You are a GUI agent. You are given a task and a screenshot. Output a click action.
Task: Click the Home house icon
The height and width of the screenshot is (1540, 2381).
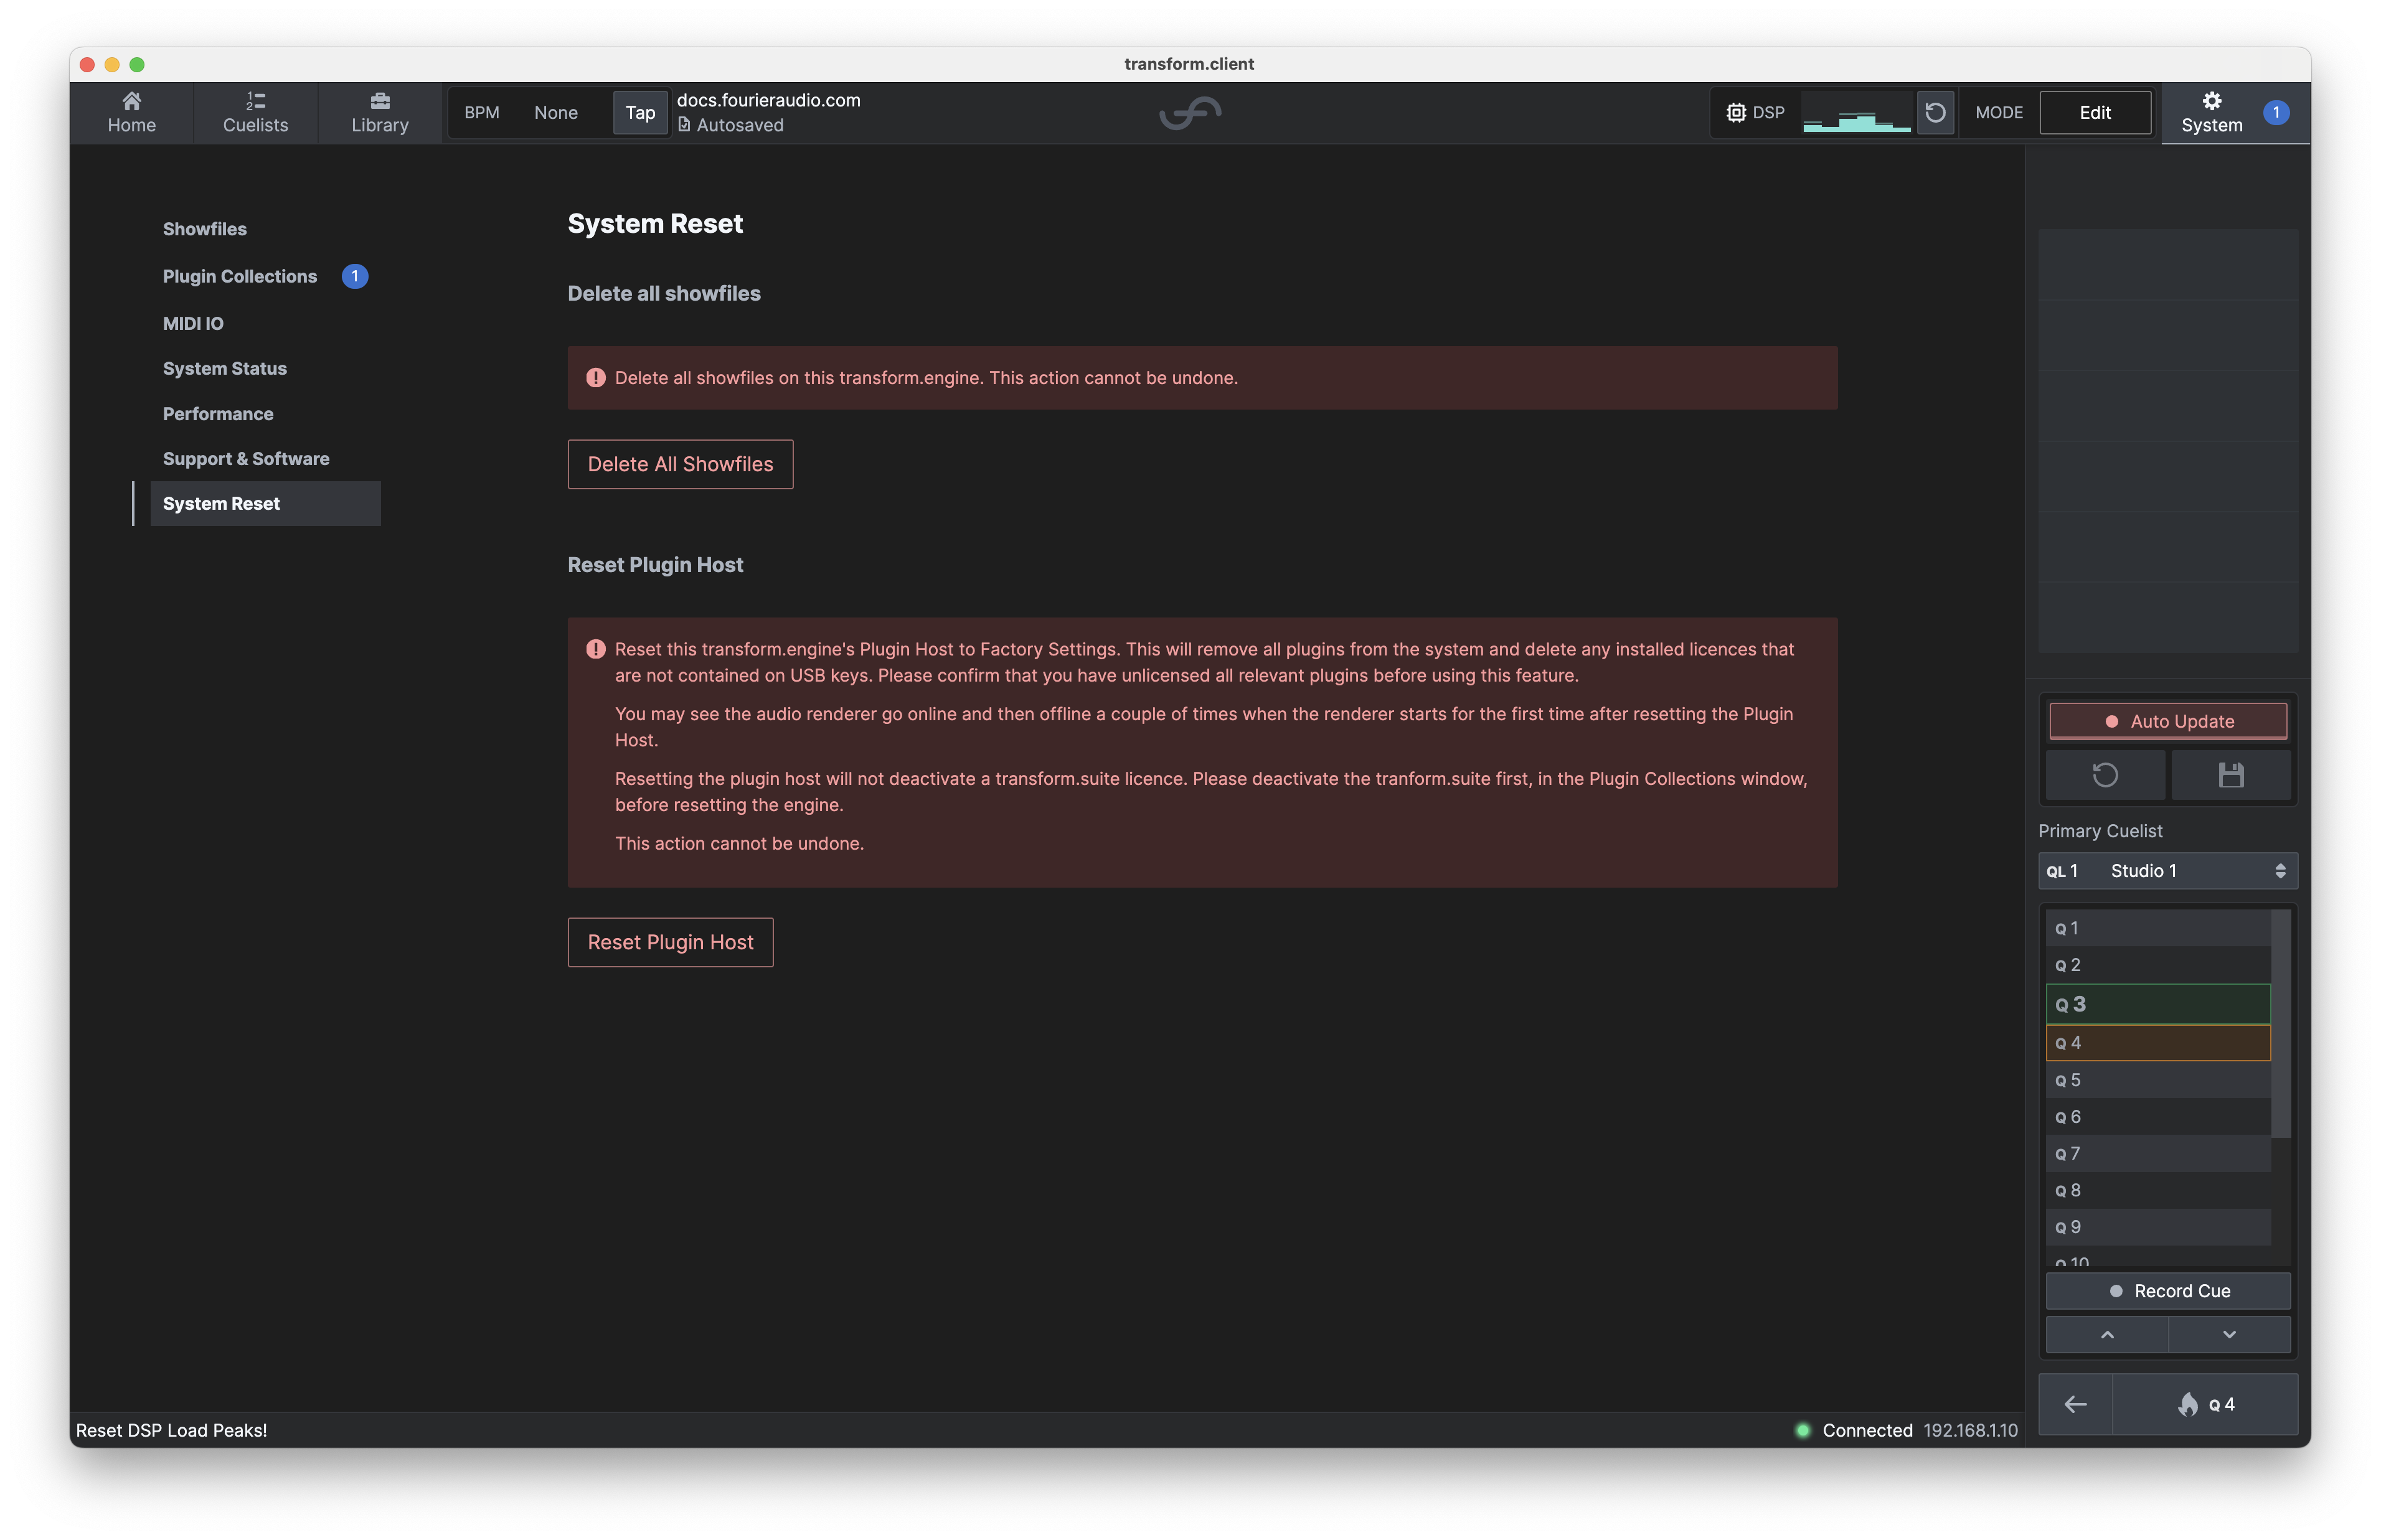point(131,101)
